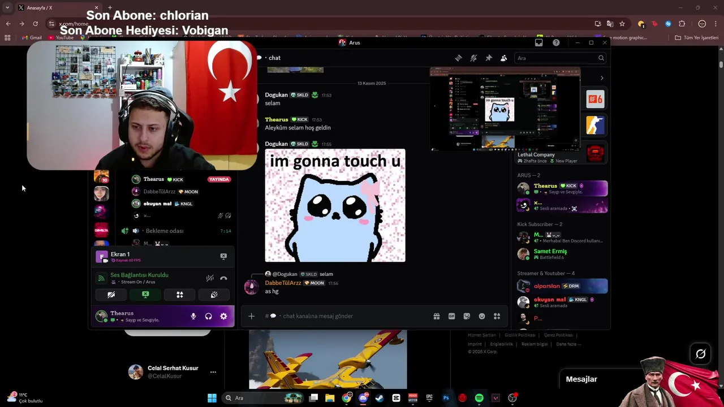Viewport: 724px width, 407px height.
Task: Disconnect from the voice channel
Action: click(223, 278)
